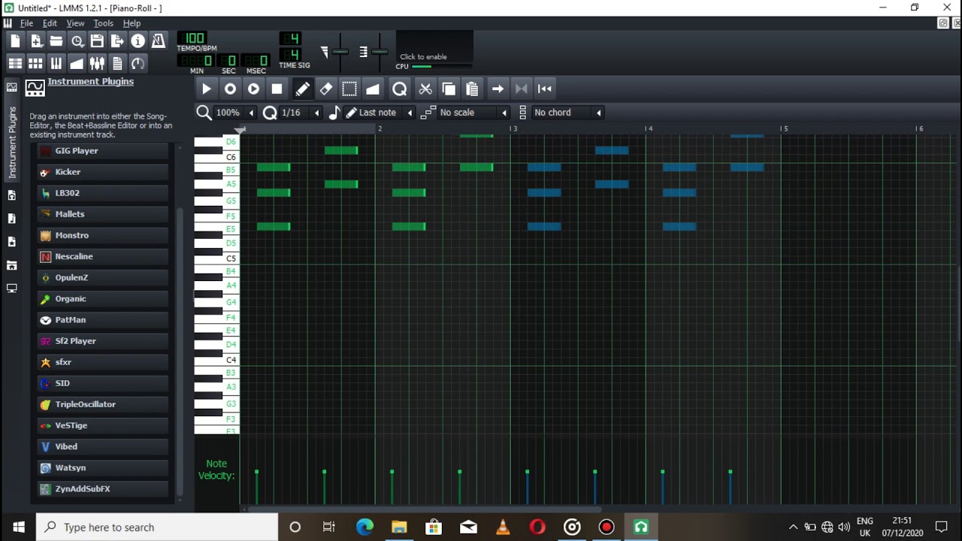This screenshot has width=962, height=541.
Task: Paste notes from clipboard icon
Action: tap(472, 89)
